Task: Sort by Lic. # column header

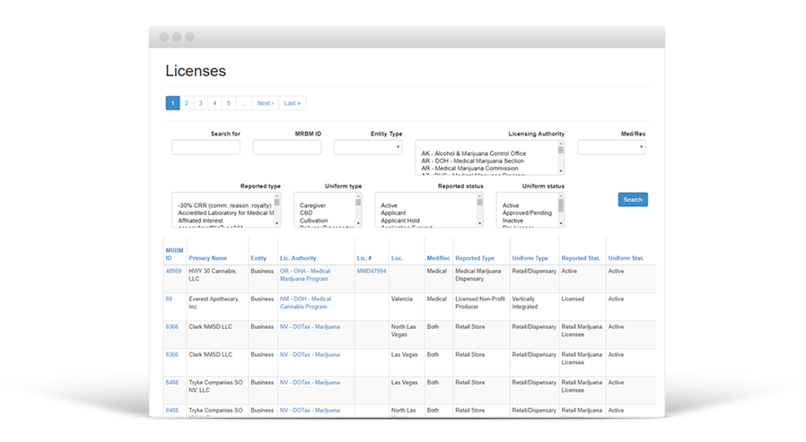Action: 364,258
